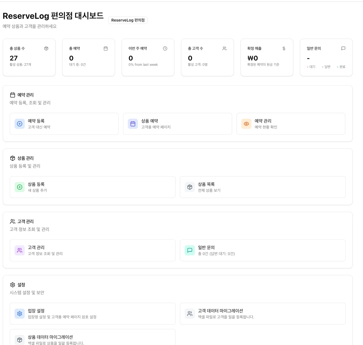Click the orange eye icon for 예약 관리
Viewport: 363px width, 345px height.
click(x=246, y=124)
